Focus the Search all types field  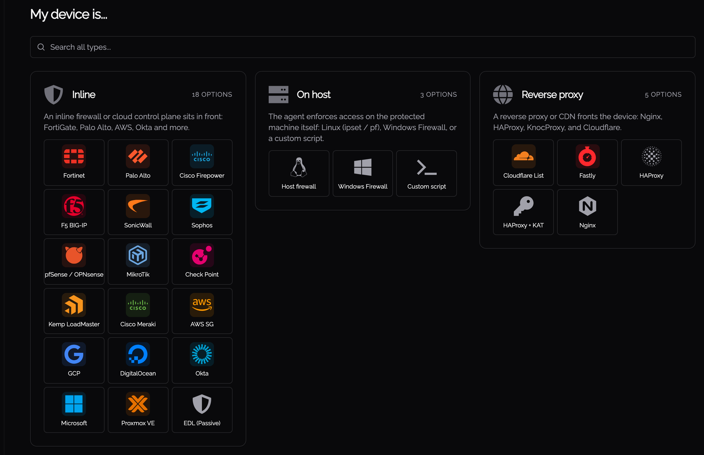[363, 47]
